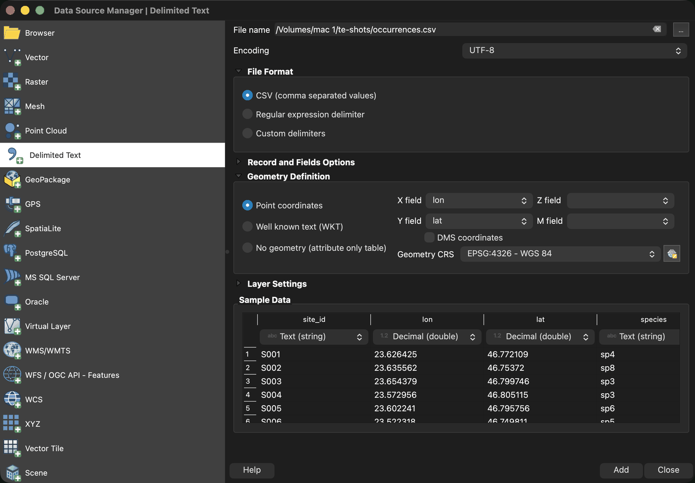The width and height of the screenshot is (695, 483).
Task: Select Custom delimiters option
Action: pos(247,133)
